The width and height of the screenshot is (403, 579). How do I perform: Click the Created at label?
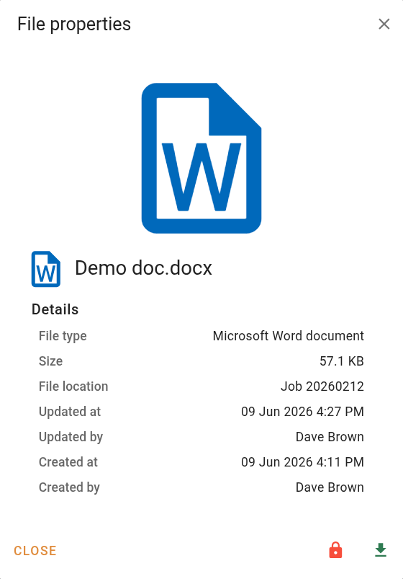(x=68, y=462)
